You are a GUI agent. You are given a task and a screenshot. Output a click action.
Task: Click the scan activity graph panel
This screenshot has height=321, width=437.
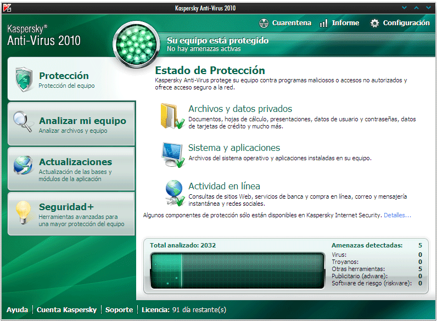[237, 270]
